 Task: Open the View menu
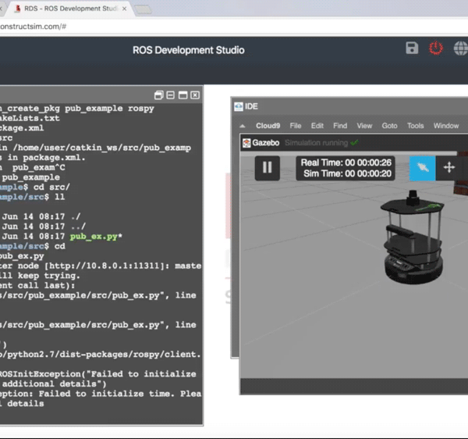point(364,126)
